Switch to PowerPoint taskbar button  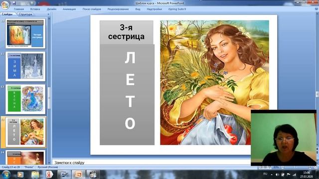coord(79,175)
